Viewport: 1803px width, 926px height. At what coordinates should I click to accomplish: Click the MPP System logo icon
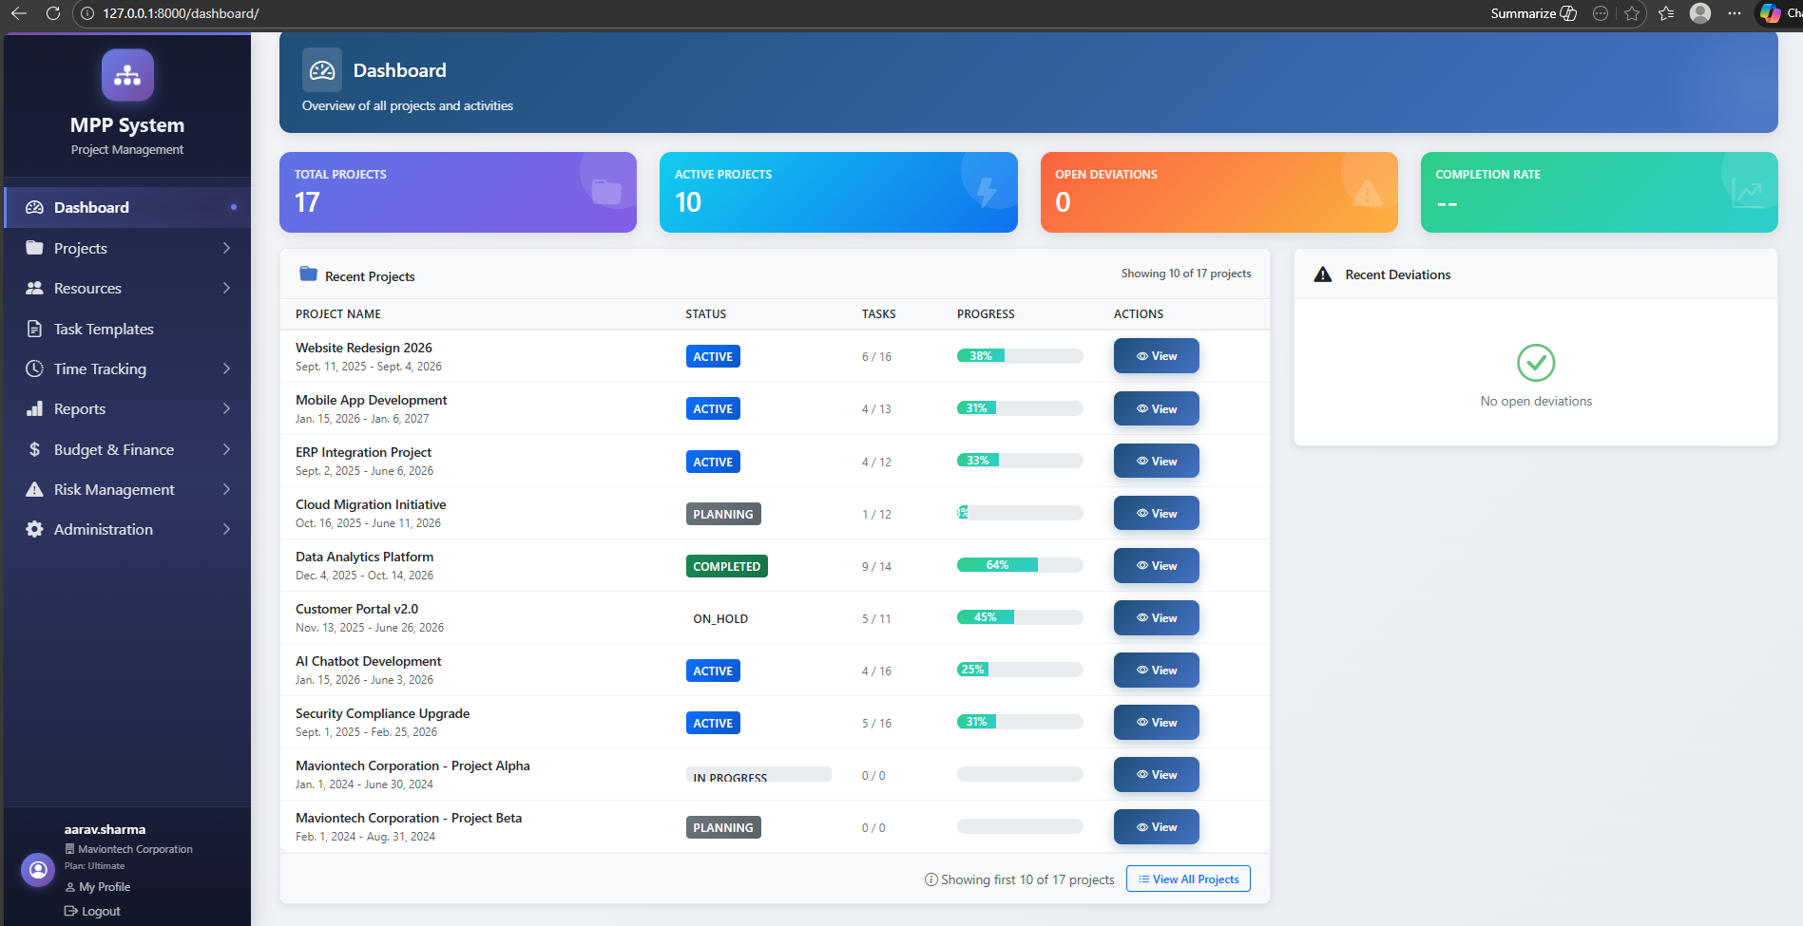[127, 75]
